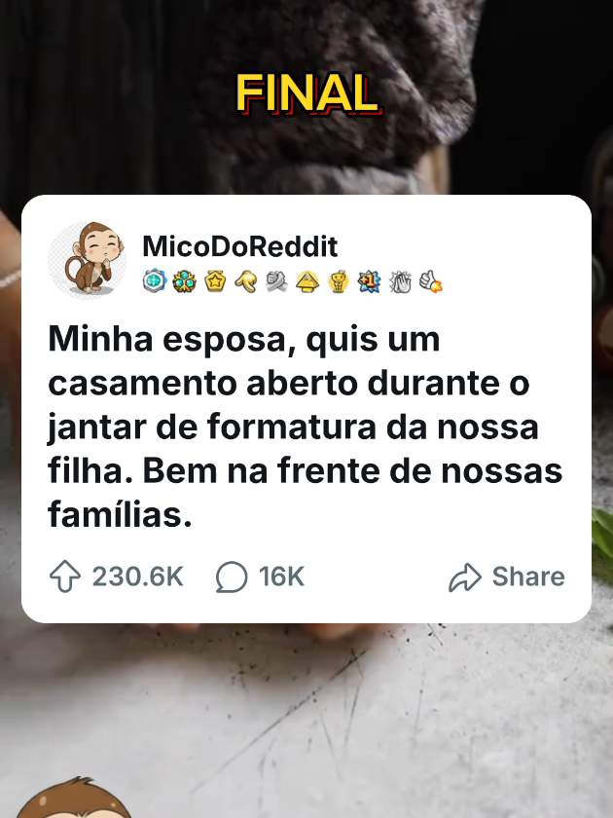
Task: Click the 230.6K upvote count
Action: click(x=137, y=576)
